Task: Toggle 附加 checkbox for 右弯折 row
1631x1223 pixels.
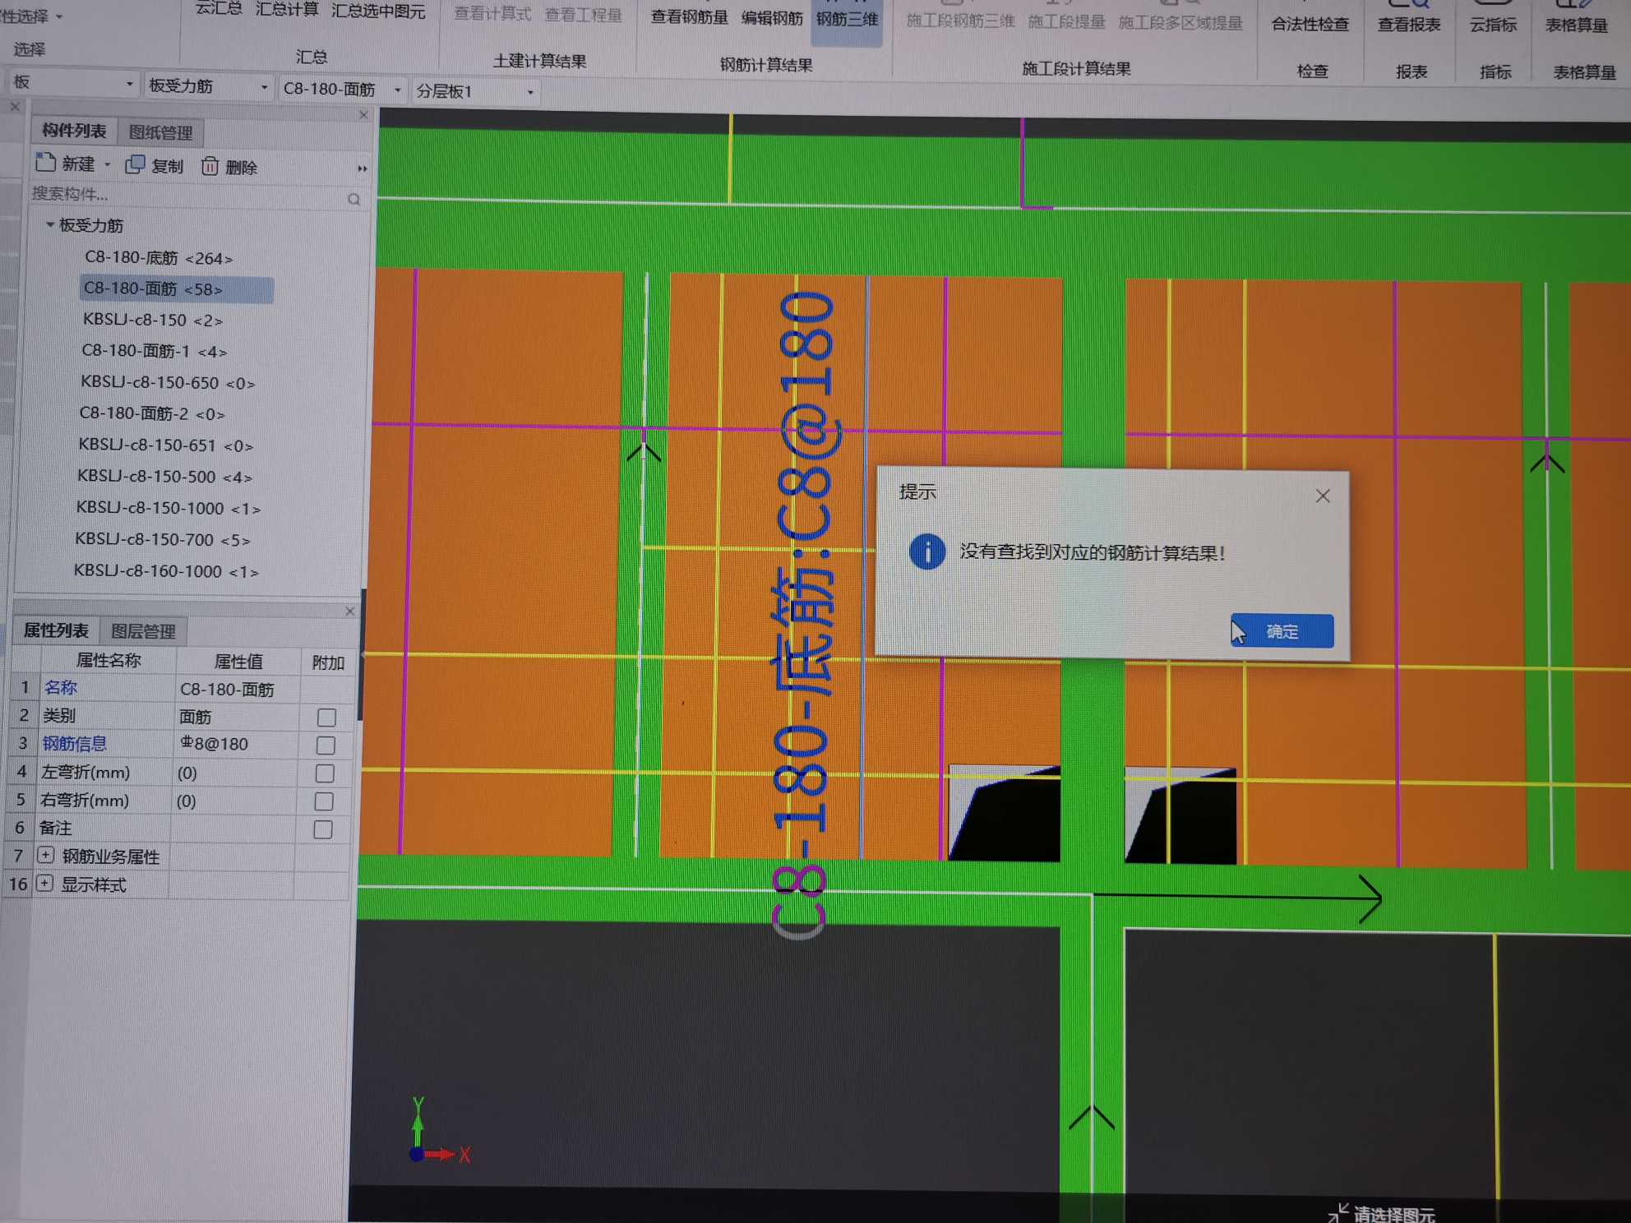Action: tap(324, 801)
